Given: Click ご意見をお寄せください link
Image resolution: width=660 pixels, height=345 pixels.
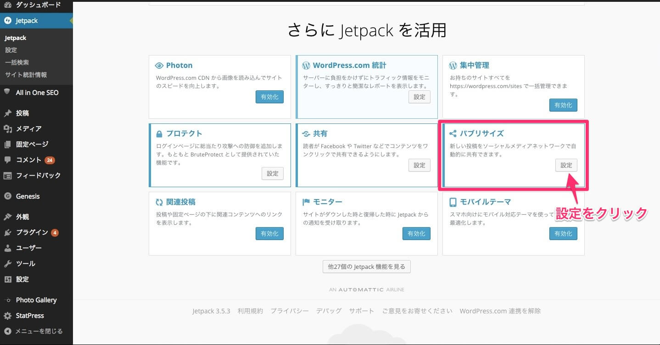Looking at the screenshot, I should pyautogui.click(x=417, y=311).
